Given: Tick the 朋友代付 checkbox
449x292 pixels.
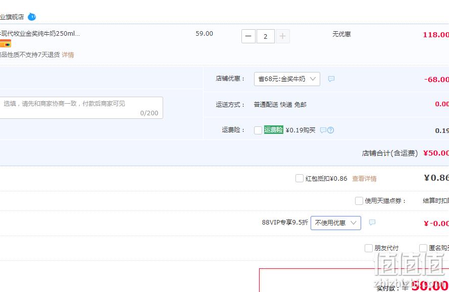Looking at the screenshot, I should [369, 248].
